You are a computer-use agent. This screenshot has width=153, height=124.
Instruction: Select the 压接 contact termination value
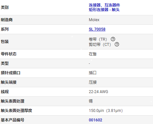(x=93, y=82)
